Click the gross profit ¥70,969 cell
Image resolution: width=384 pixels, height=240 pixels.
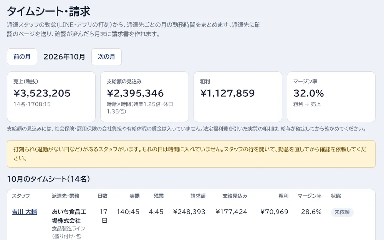pyautogui.click(x=274, y=212)
